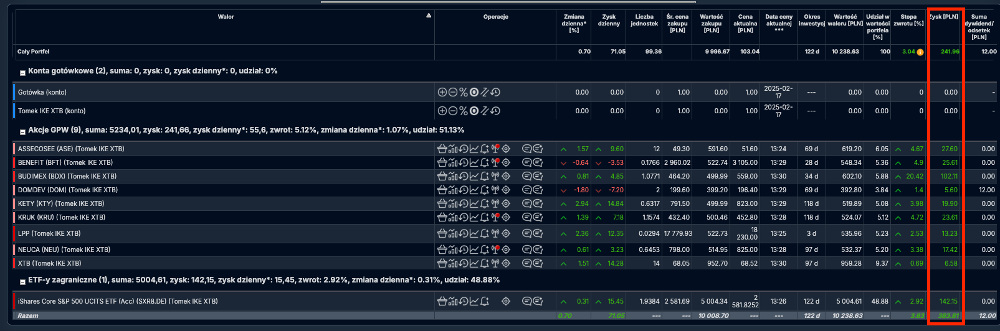Image resolution: width=1000 pixels, height=331 pixels.
Task: Click the antenna signal icon for BENEFIT
Action: [495, 162]
